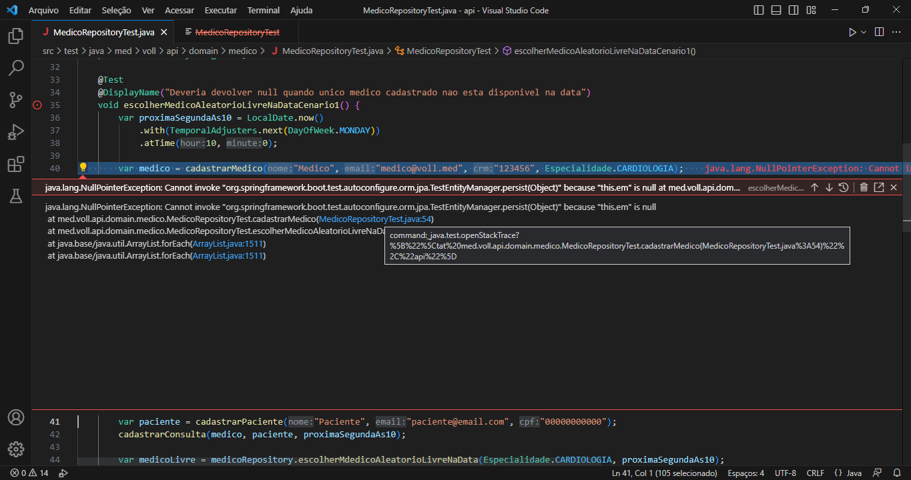Open editor More Actions ellipsis
The height and width of the screenshot is (480, 911).
point(897,32)
